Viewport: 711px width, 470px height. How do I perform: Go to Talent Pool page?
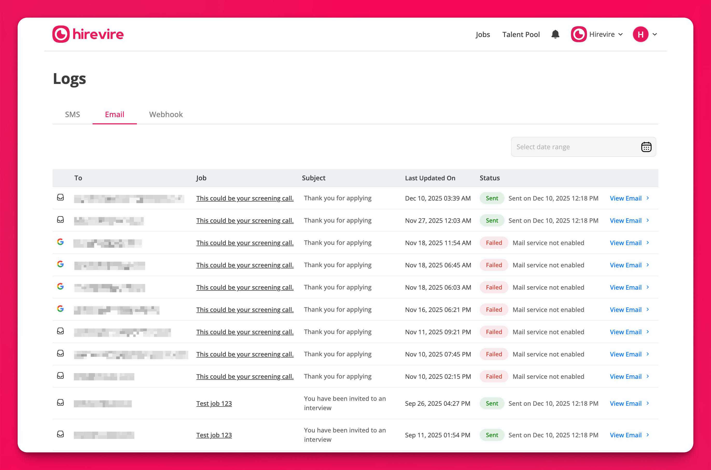pos(521,34)
